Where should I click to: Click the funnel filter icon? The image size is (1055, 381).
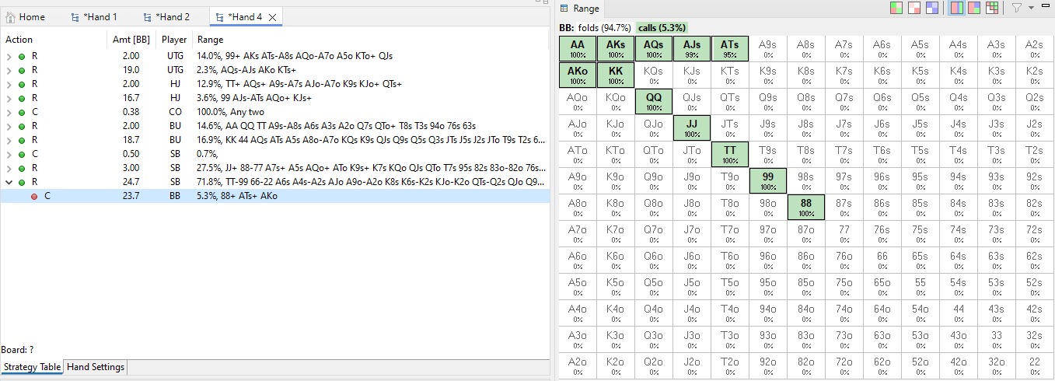point(1017,8)
